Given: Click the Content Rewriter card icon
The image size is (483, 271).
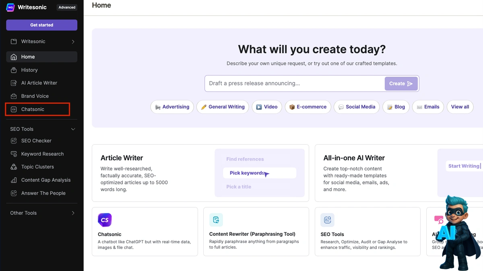Looking at the screenshot, I should (x=216, y=220).
